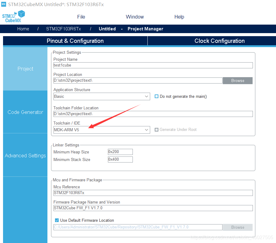The height and width of the screenshot is (243, 276).
Task: Open the Toolchain / IDE dropdown
Action: 102,130
